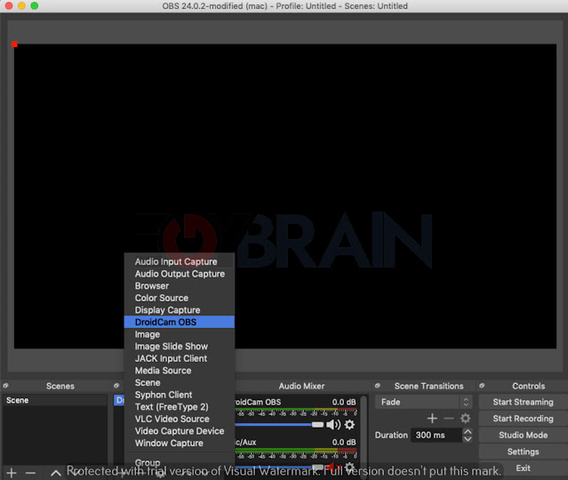Move the scene up with the arrow icon
568x480 pixels.
coord(55,472)
